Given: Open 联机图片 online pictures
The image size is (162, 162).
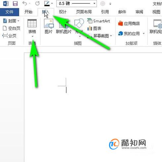Looking at the screenshot, I should [x=64, y=26].
